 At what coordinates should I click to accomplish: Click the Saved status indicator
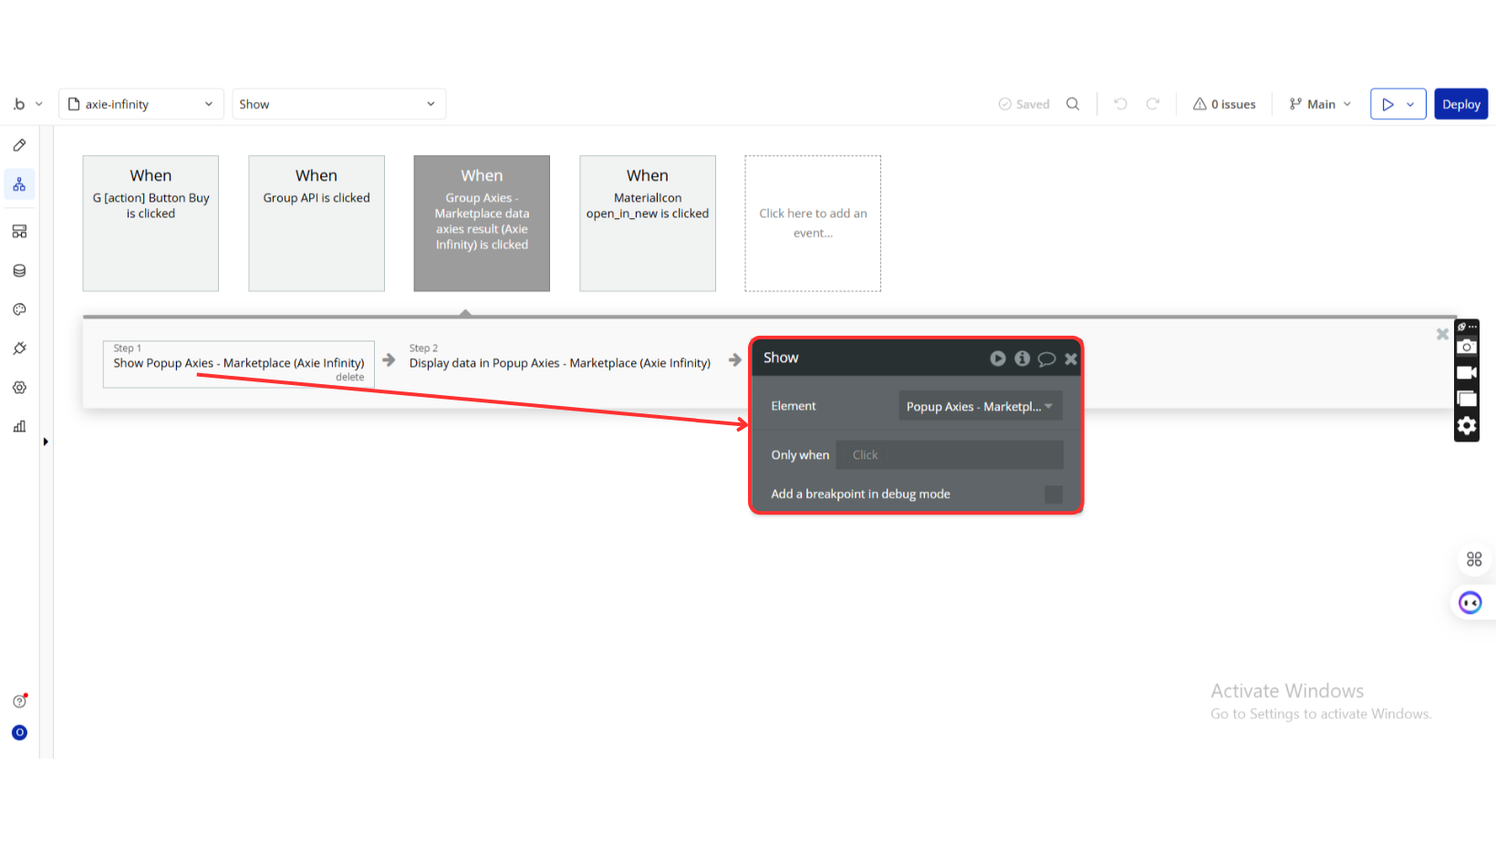[1023, 104]
